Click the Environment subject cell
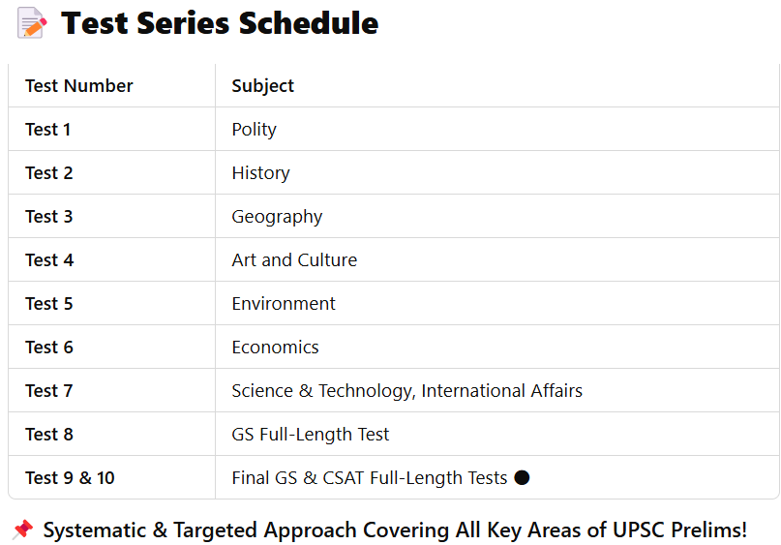This screenshot has width=781, height=545. pos(284,303)
